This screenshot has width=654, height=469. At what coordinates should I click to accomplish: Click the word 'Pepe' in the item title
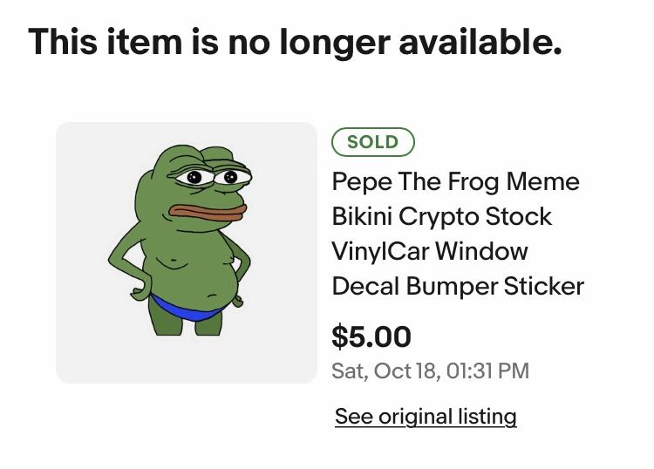tap(361, 181)
